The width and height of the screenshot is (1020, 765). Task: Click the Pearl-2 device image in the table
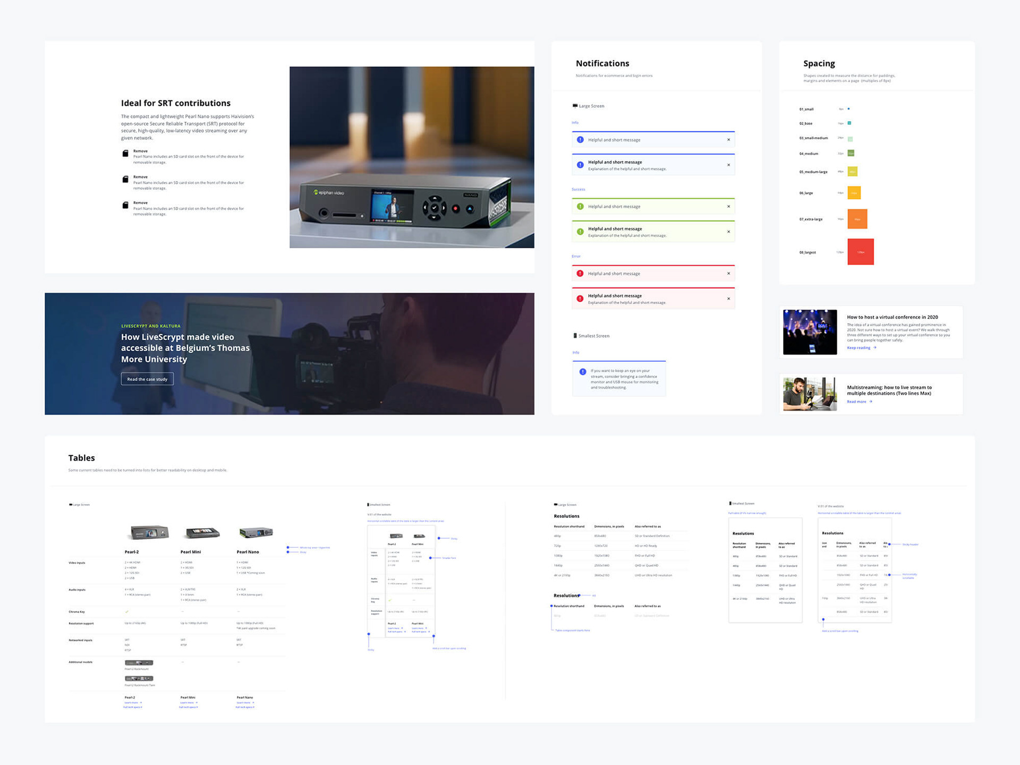150,532
